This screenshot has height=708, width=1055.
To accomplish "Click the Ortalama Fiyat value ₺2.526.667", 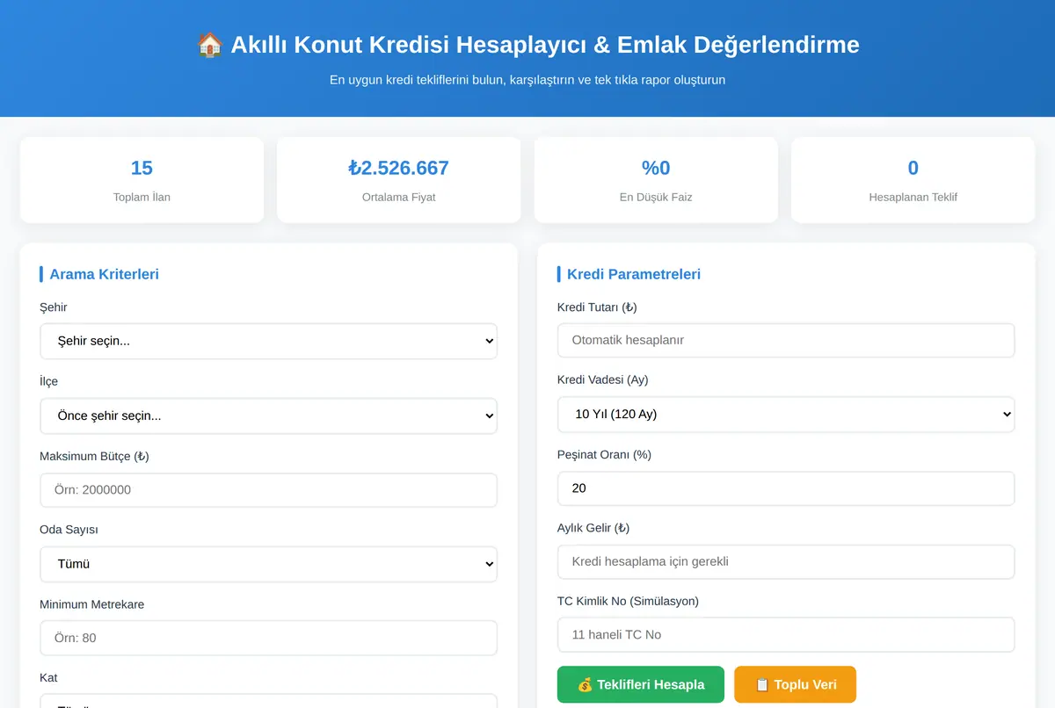I will tap(399, 168).
